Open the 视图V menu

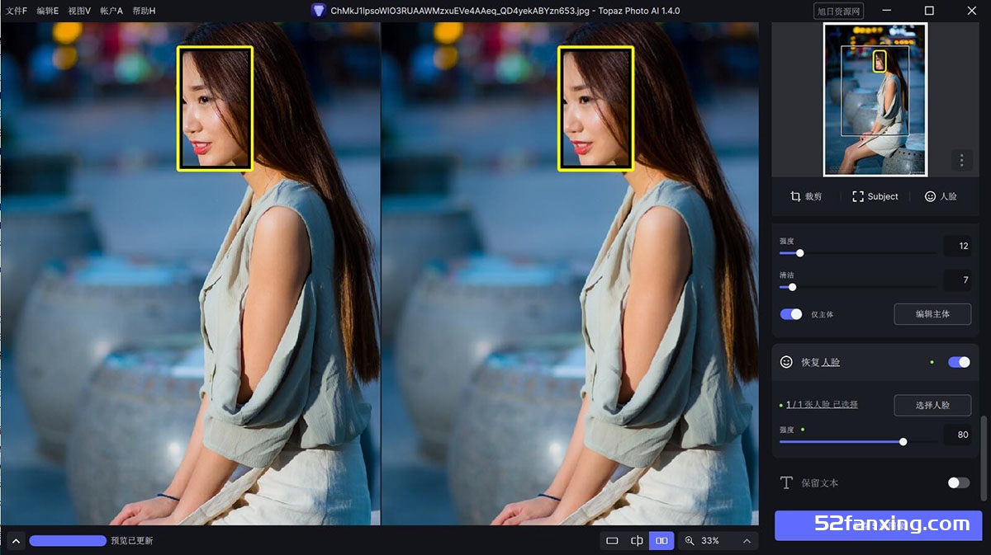pos(79,11)
